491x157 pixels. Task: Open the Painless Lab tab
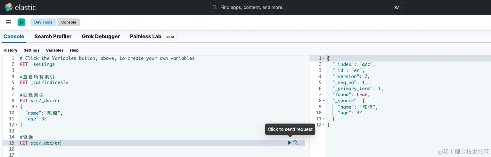[146, 36]
